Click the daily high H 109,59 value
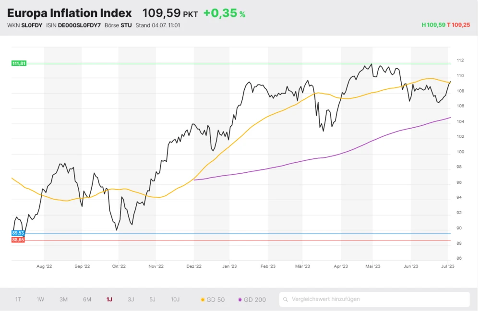 click(x=433, y=25)
